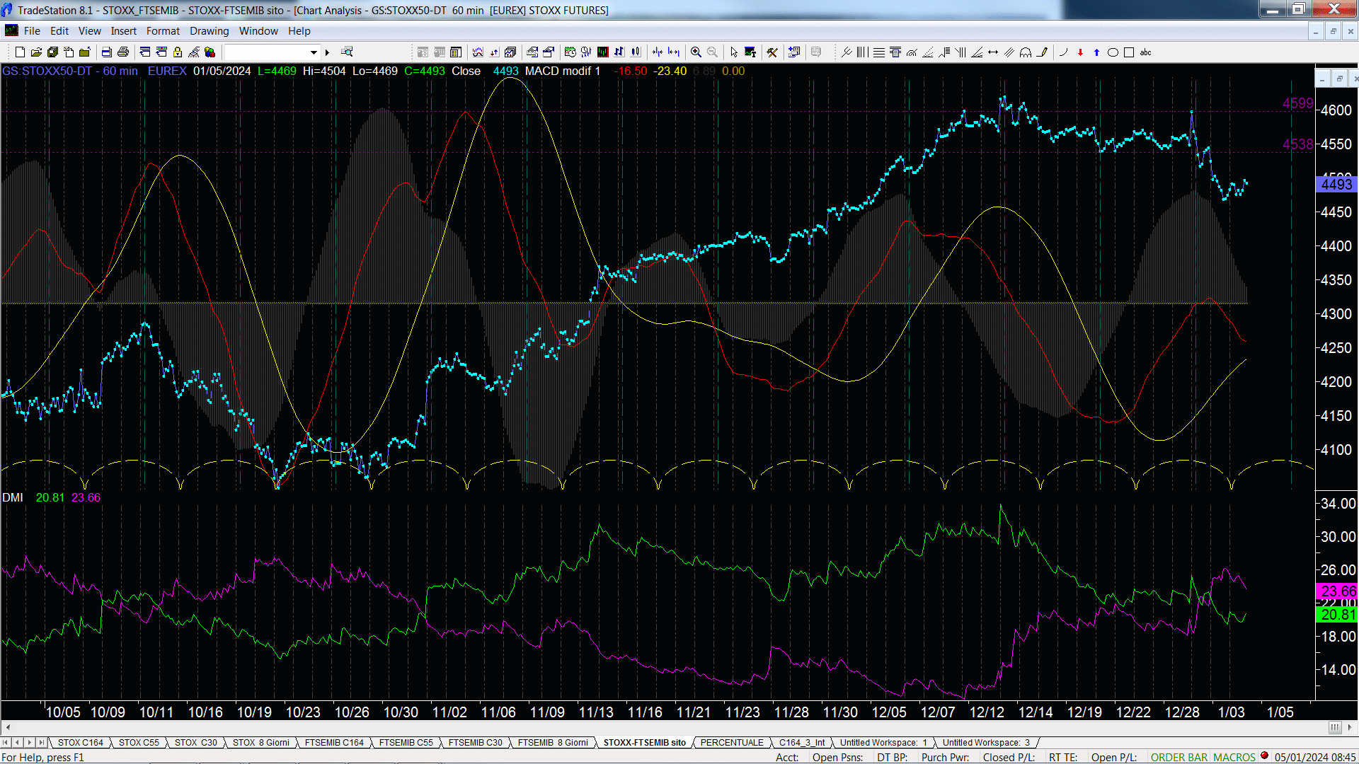
Task: Create a new document with the blank page icon
Action: (20, 52)
